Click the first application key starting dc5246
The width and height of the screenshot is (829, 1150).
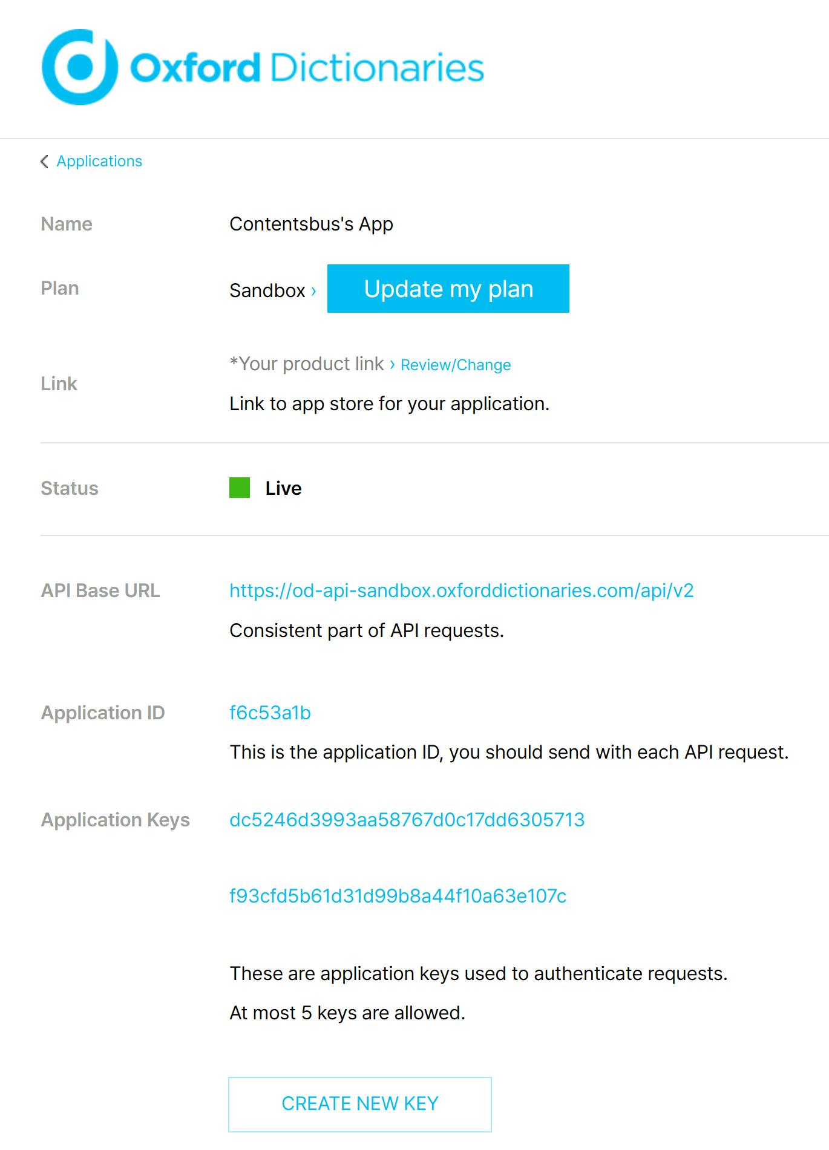click(407, 820)
